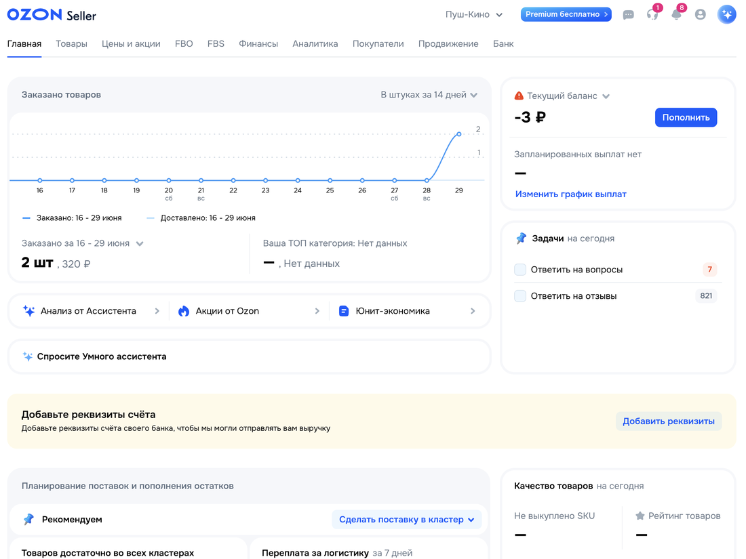Open the Банк tab
The height and width of the screenshot is (559, 746).
503,44
